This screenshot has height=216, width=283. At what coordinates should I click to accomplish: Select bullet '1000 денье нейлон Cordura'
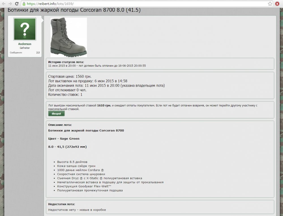(80, 170)
